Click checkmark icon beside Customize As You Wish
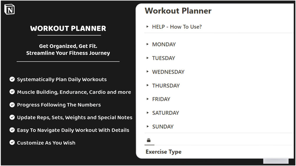Image resolution: width=296 pixels, height=166 pixels. point(12,142)
